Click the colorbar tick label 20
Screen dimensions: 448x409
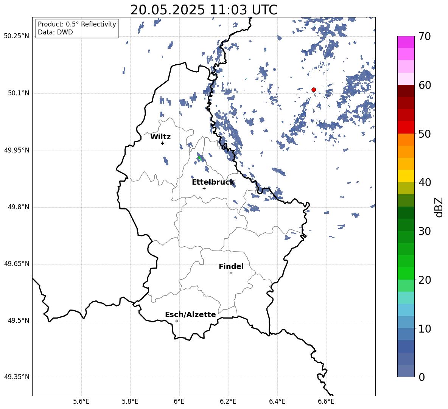(x=425, y=280)
